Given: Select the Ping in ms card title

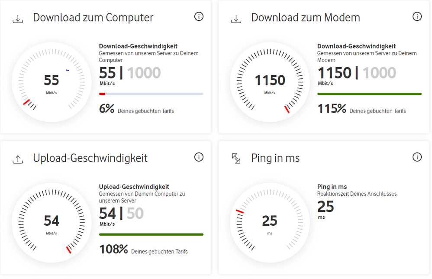Looking at the screenshot, I should (276, 159).
